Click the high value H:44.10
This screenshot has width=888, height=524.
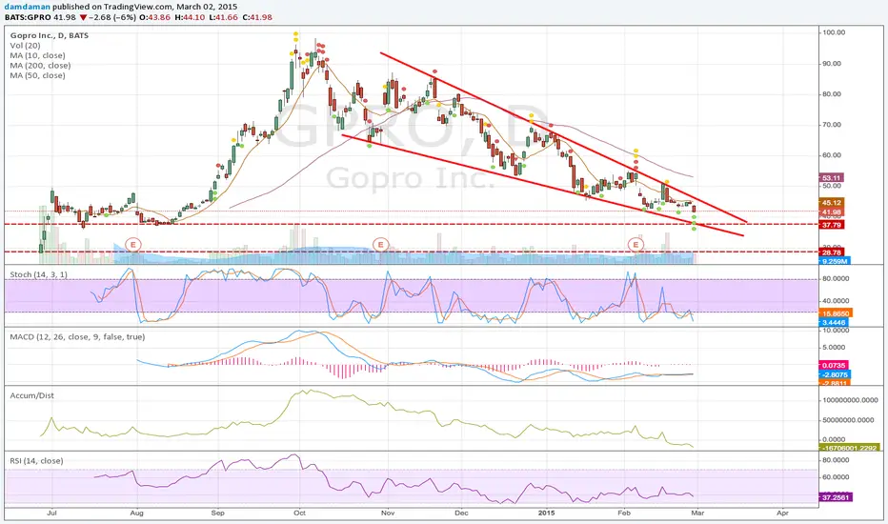coord(190,17)
